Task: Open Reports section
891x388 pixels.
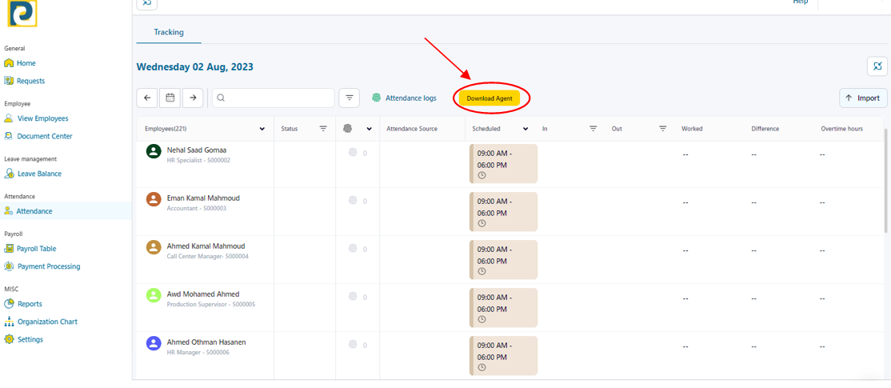Action: (30, 304)
